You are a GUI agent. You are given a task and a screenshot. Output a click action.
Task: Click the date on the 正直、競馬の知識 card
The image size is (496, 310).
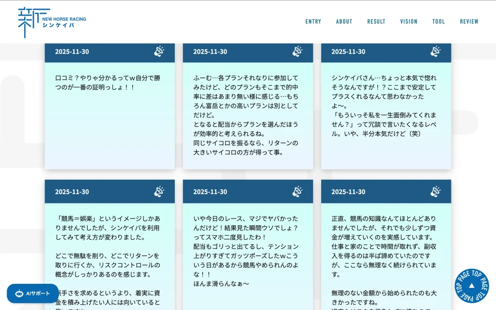348,192
